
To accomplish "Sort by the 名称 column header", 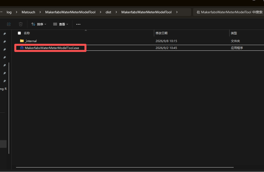I will pyautogui.click(x=27, y=33).
